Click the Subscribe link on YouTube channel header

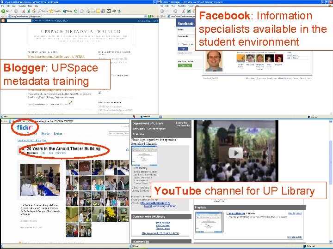click(x=181, y=123)
